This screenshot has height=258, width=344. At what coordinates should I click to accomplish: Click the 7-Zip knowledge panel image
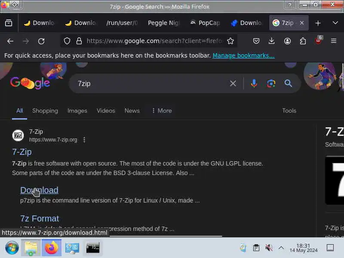pos(335,180)
